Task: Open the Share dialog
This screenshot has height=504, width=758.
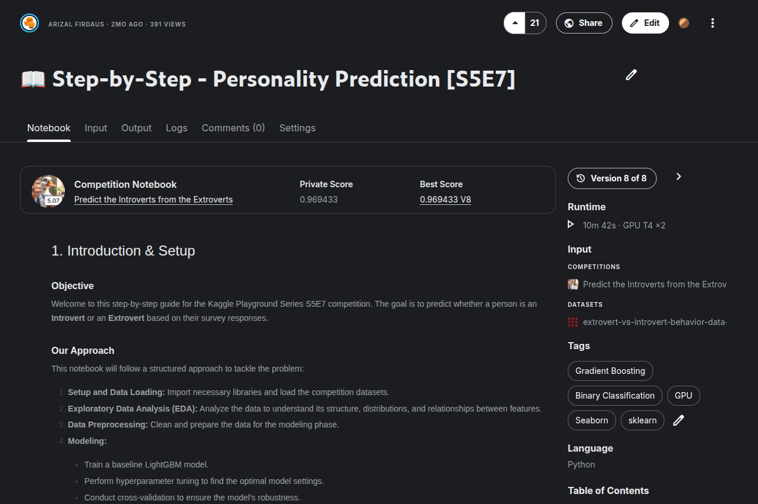Action: pyautogui.click(x=584, y=22)
